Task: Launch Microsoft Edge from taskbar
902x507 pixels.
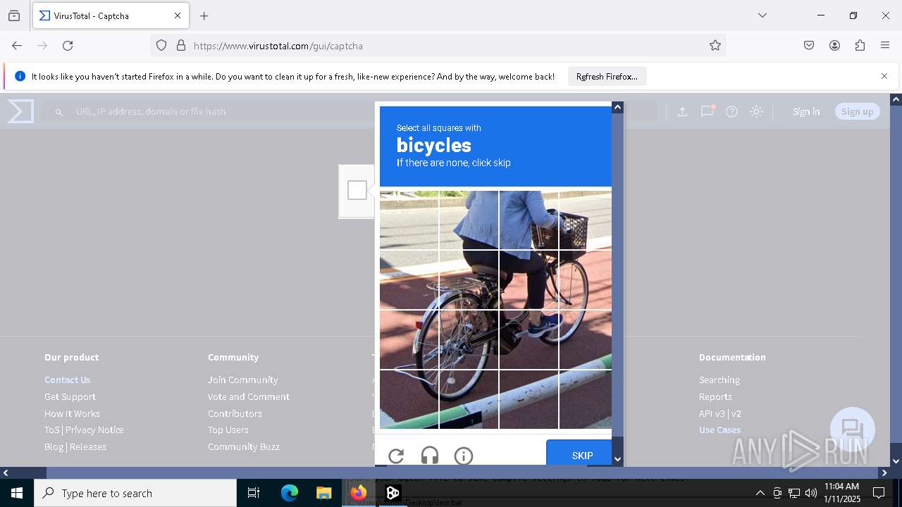Action: (x=290, y=493)
